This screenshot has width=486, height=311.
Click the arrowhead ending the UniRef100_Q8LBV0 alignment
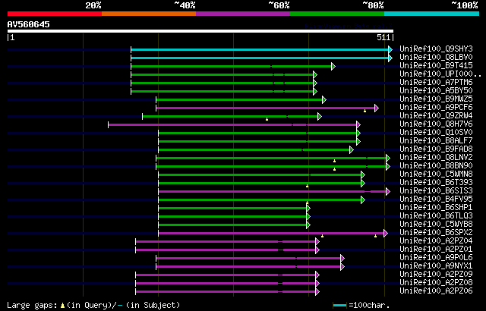tap(390, 58)
